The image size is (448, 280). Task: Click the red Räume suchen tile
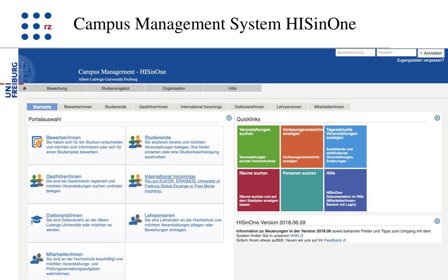point(258,190)
